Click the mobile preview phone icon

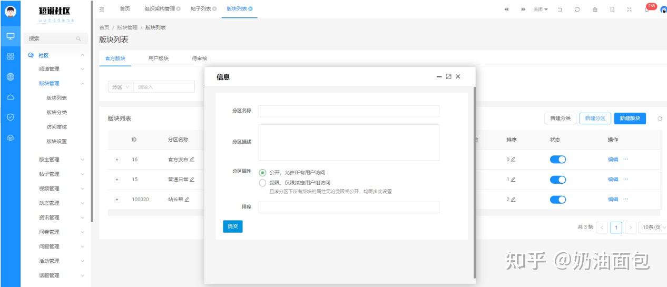[x=612, y=9]
